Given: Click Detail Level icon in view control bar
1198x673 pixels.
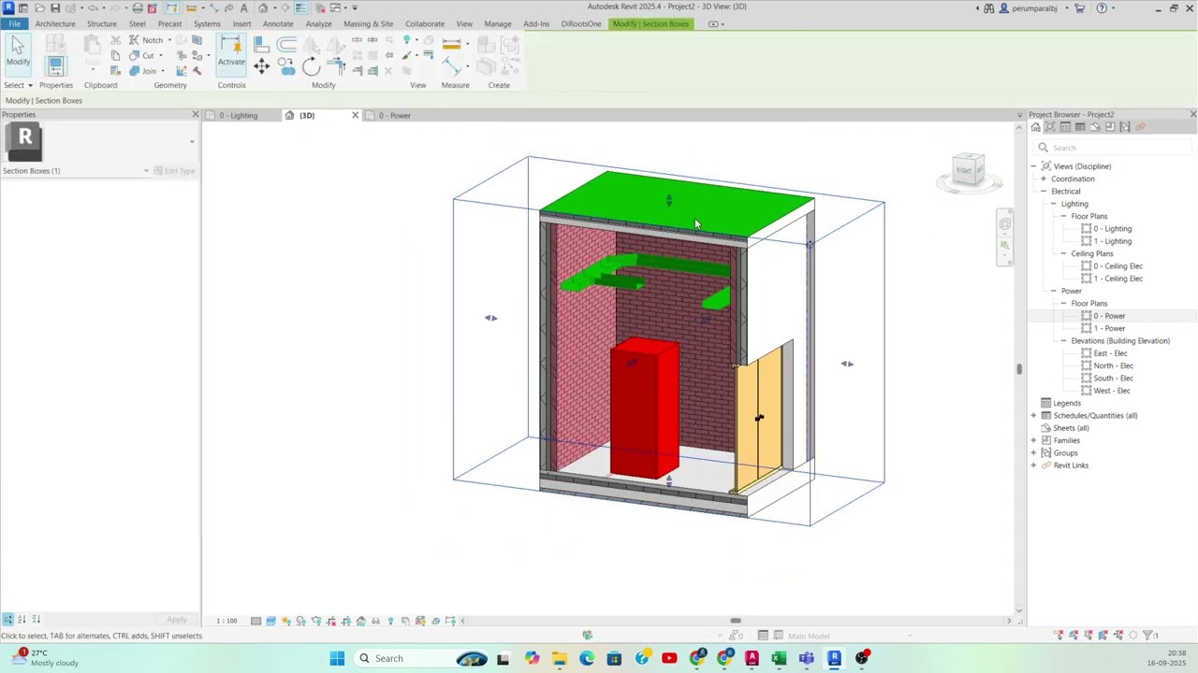Looking at the screenshot, I should click(256, 621).
